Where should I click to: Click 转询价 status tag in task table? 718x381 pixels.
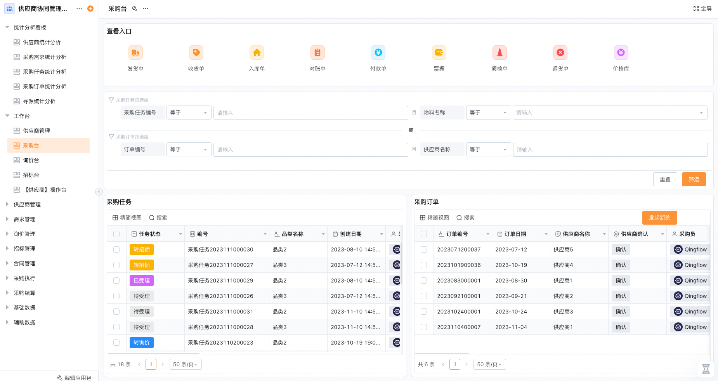[x=142, y=343]
